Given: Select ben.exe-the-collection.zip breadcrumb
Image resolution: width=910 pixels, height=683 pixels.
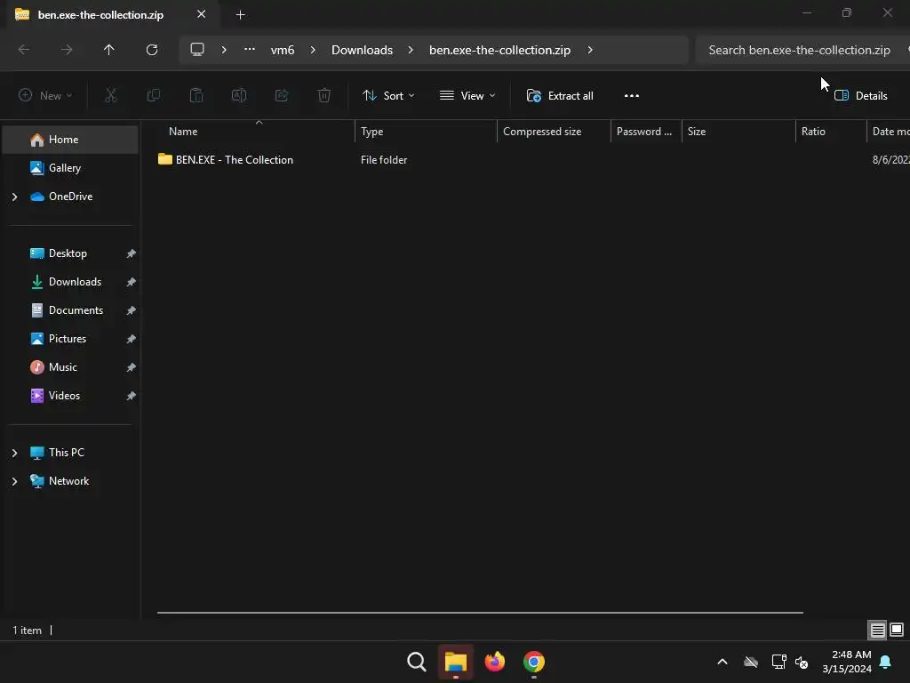Looking at the screenshot, I should click(x=499, y=50).
